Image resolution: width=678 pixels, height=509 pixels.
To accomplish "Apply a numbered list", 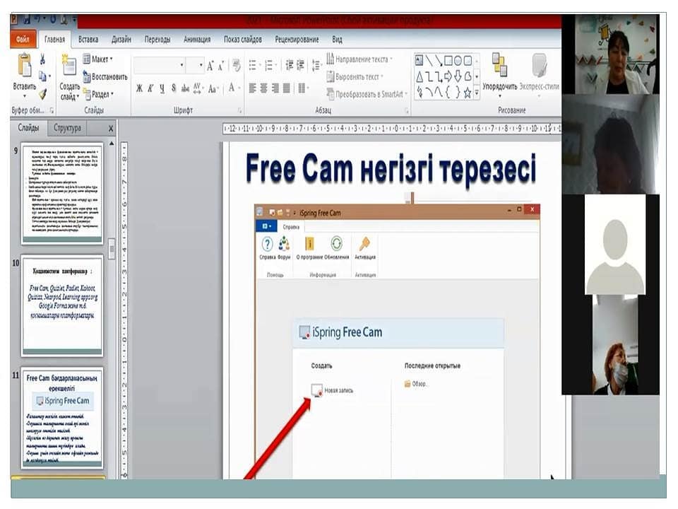I will coord(269,66).
